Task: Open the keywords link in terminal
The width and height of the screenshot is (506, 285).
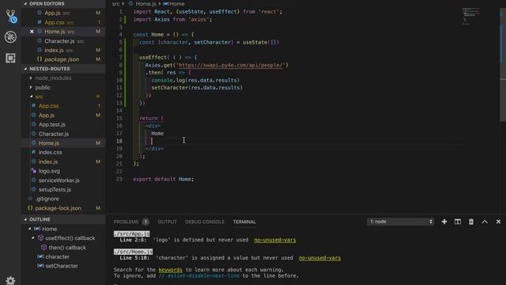Action: 171,270
